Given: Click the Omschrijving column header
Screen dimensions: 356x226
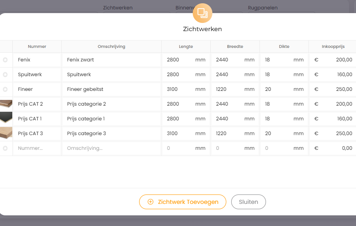Looking at the screenshot, I should click(111, 47).
